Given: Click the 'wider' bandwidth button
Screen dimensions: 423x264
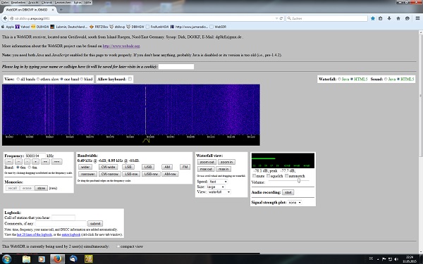Looking at the screenshot, I should [85, 167].
